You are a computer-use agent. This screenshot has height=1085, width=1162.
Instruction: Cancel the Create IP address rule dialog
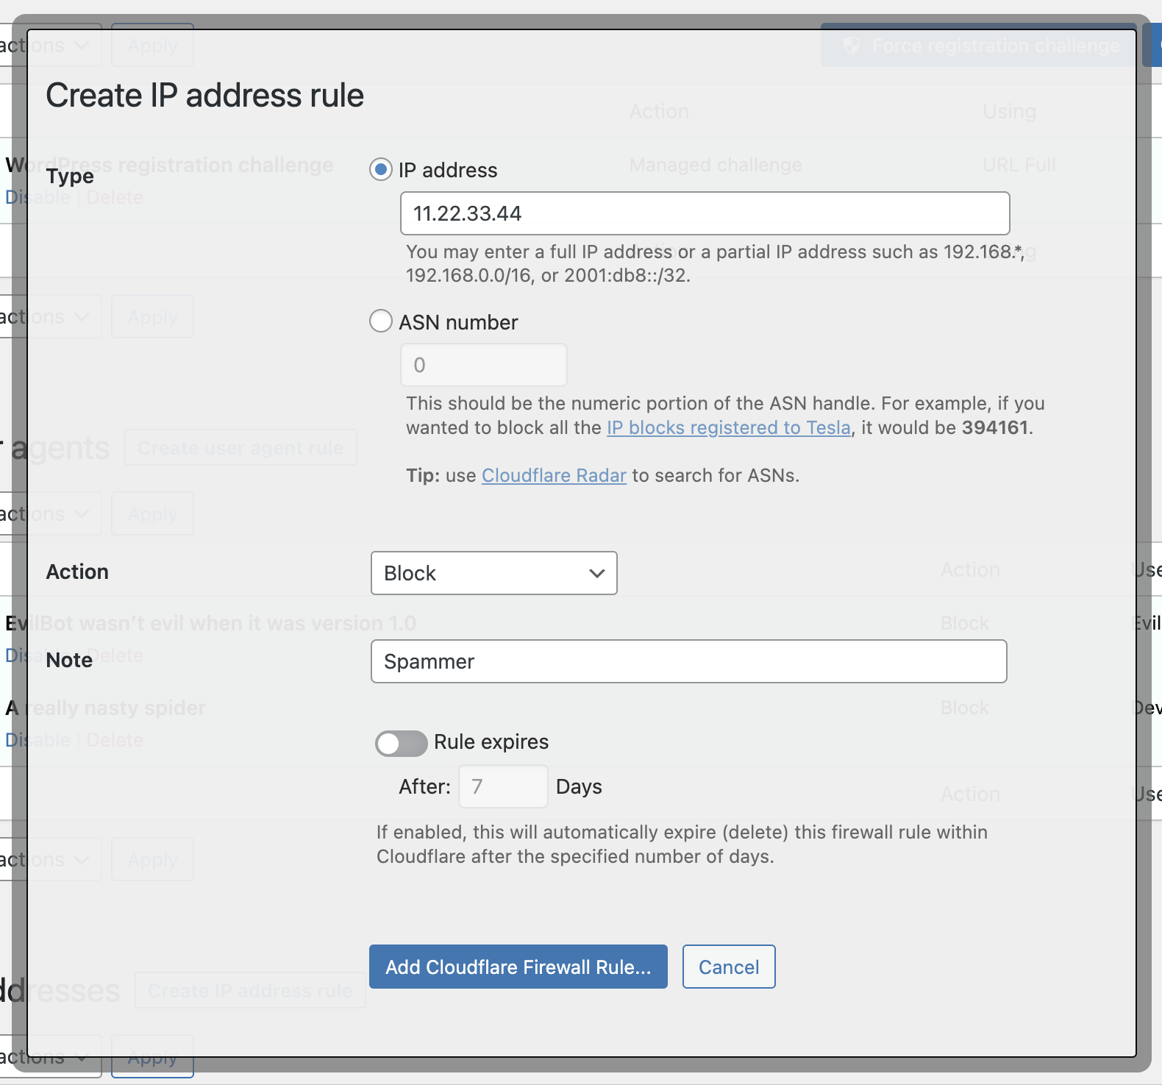[728, 967]
